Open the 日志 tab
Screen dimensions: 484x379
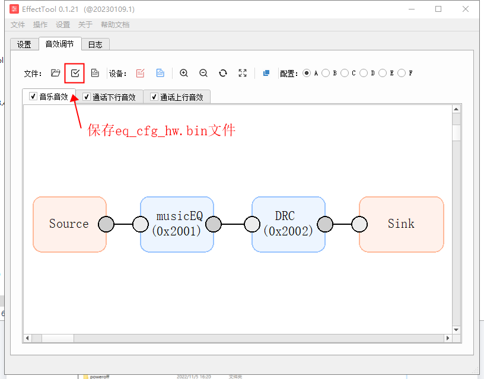(x=95, y=44)
